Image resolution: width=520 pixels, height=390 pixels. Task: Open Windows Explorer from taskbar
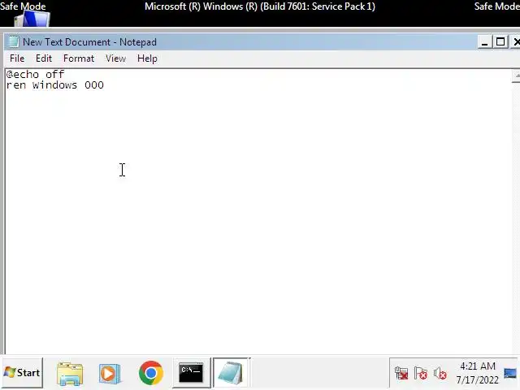tap(70, 374)
